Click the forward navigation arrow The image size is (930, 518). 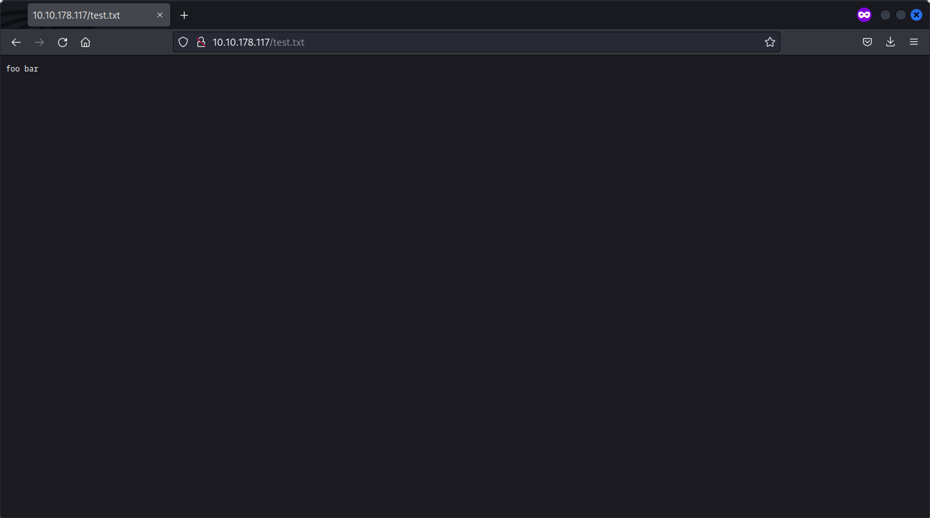pos(39,42)
